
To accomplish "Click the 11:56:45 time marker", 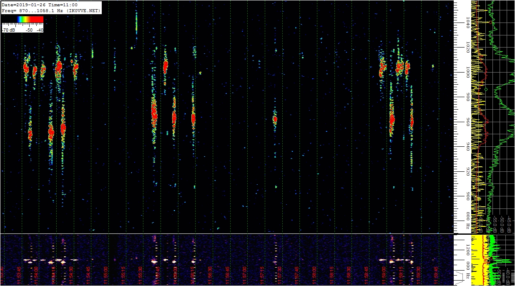I will (227, 275).
